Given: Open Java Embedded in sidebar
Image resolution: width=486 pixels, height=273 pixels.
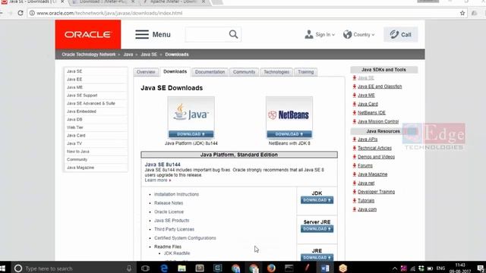Looking at the screenshot, I should click(x=81, y=111).
